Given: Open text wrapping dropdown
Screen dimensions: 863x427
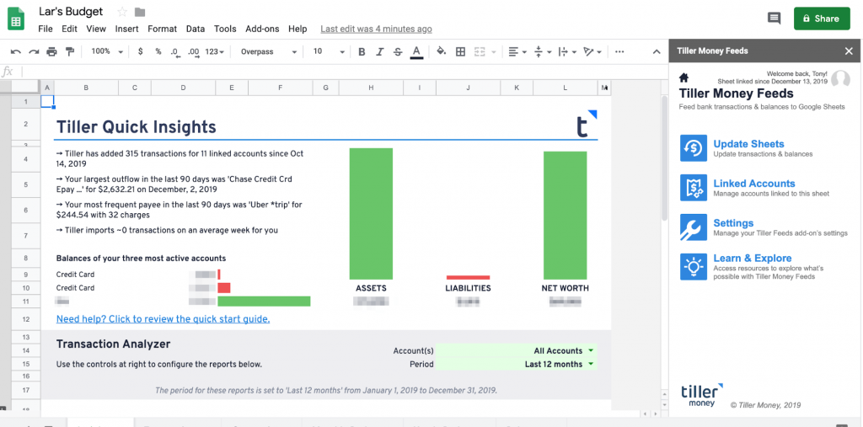Looking at the screenshot, I should coord(567,51).
